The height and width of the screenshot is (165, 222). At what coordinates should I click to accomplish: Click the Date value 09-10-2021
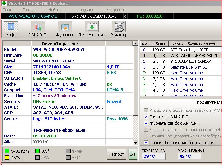point(45,136)
